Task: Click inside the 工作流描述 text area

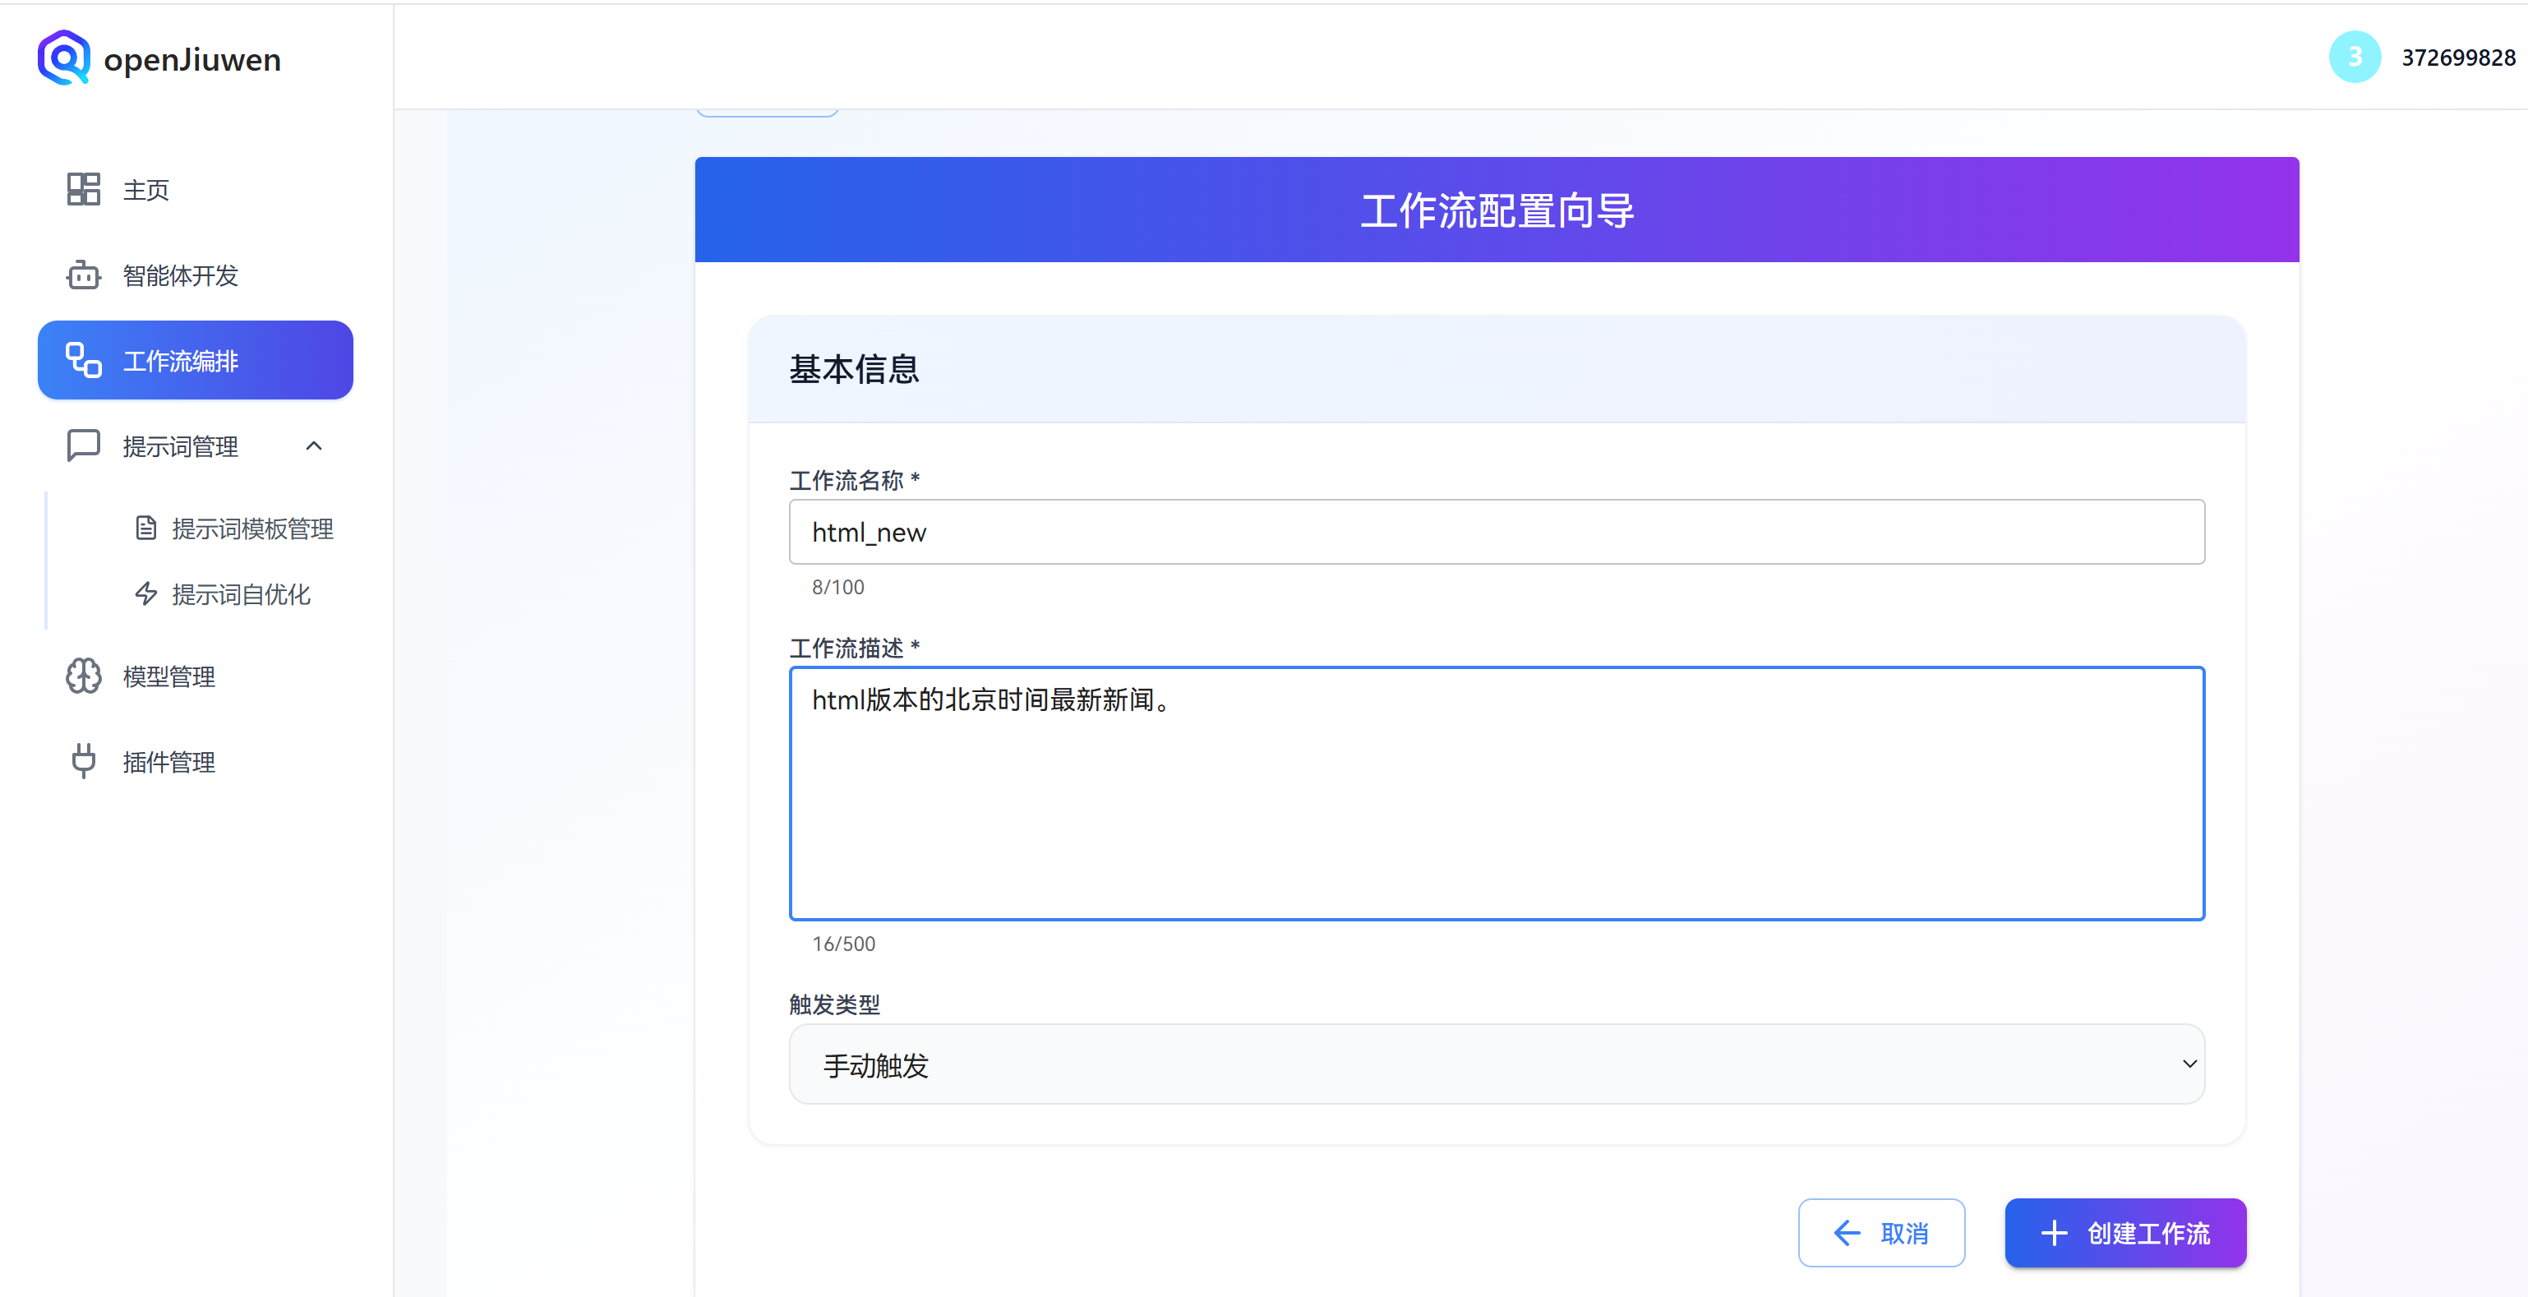Action: click(1496, 793)
